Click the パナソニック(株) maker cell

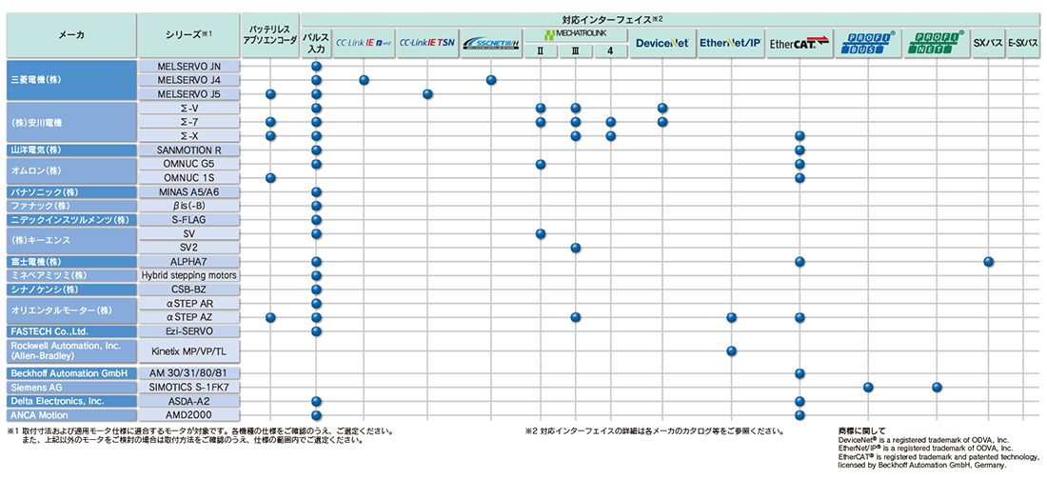[71, 191]
